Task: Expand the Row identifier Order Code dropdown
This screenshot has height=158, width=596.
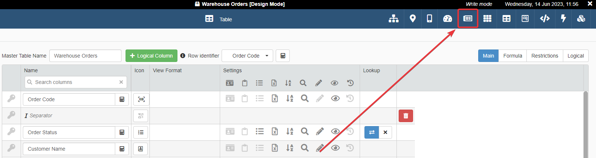Action: tap(247, 56)
